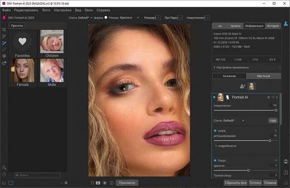Toggle the soft proofing square icon below image
This screenshot has height=188, width=290.
click(x=92, y=183)
